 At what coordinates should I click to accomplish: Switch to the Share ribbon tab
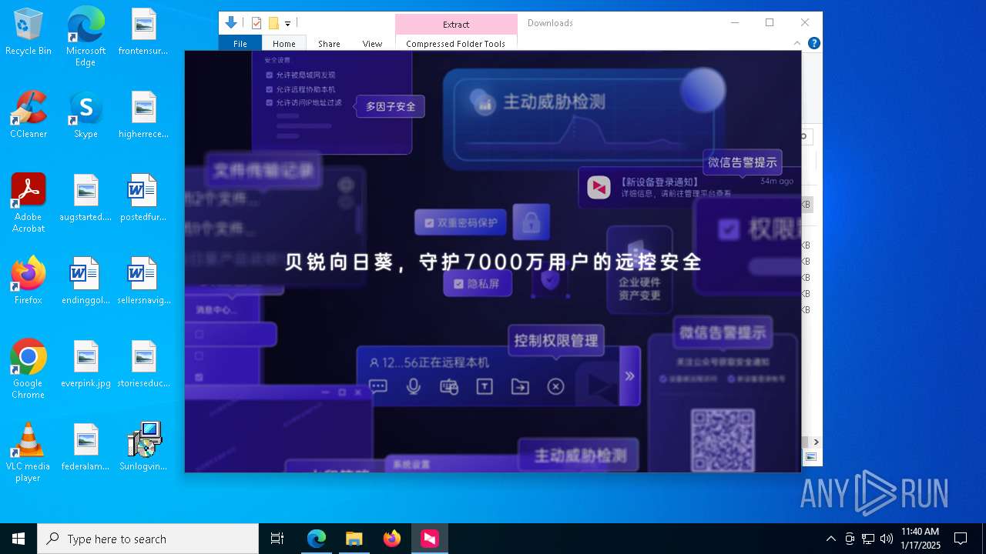pyautogui.click(x=329, y=44)
